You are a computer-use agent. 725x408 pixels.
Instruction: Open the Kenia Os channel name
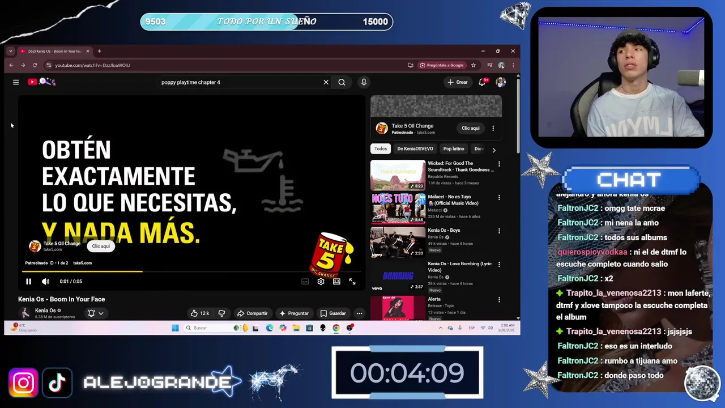45,311
